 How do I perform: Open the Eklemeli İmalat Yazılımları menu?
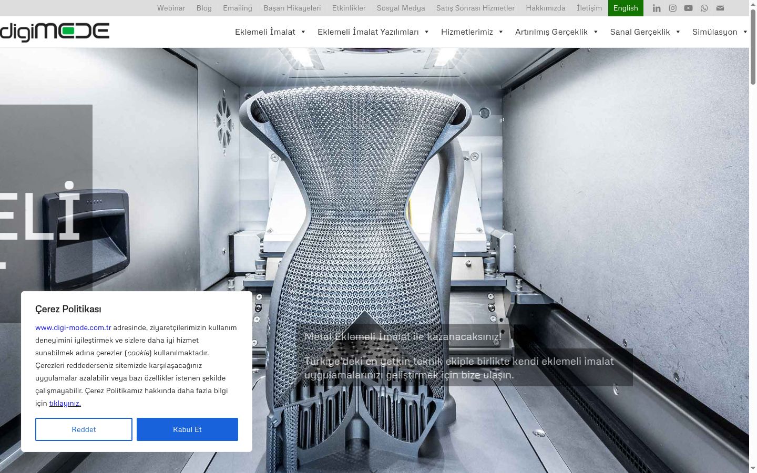pos(368,32)
